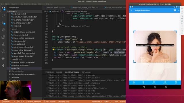The image size is (184, 103).
Task: Open the Test flask view in the activity bar
Action: (3, 44)
